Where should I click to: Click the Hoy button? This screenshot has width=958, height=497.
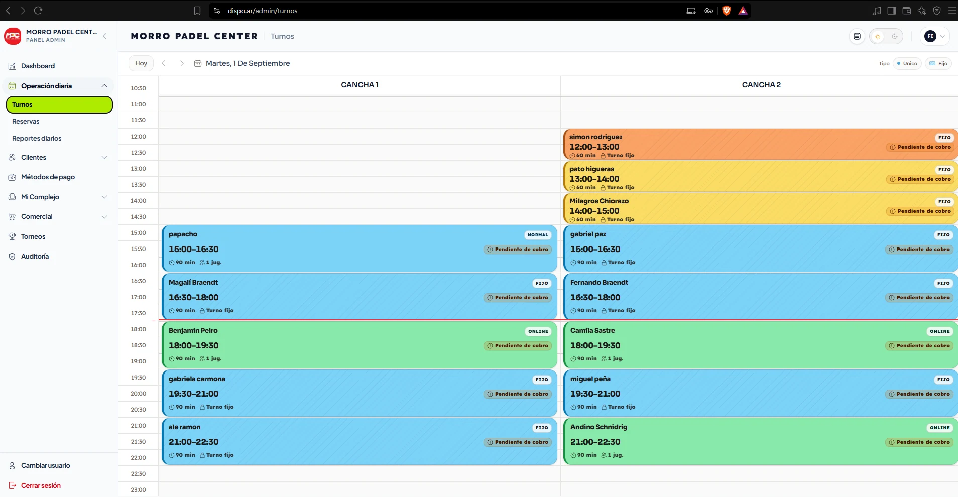pyautogui.click(x=141, y=63)
